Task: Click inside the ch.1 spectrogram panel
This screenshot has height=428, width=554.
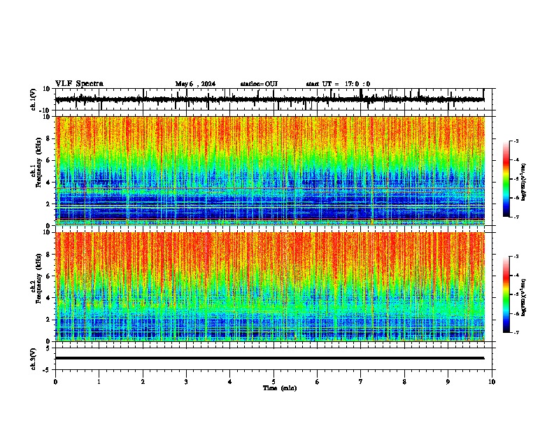Action: point(270,171)
